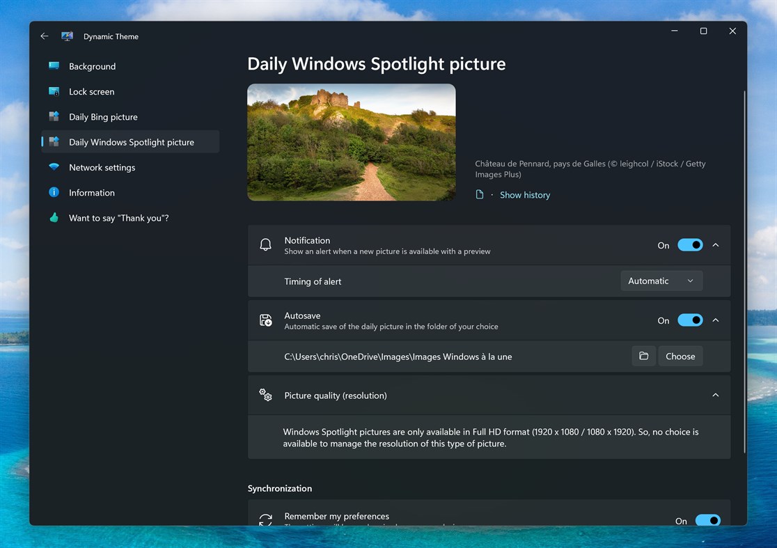Toggle off Remember my preferences
This screenshot has width=777, height=548.
tap(708, 520)
